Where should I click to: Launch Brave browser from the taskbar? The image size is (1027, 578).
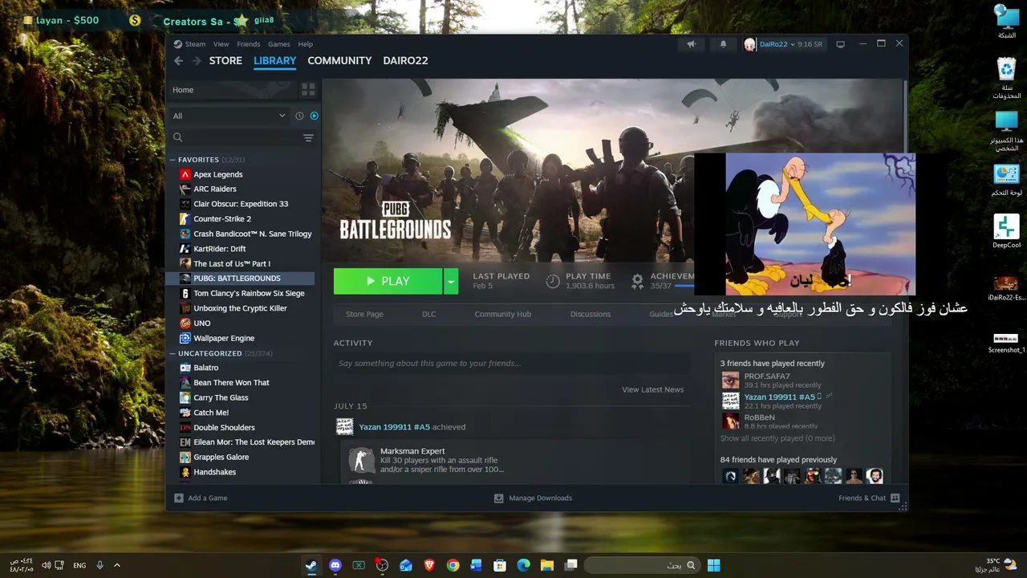point(429,565)
